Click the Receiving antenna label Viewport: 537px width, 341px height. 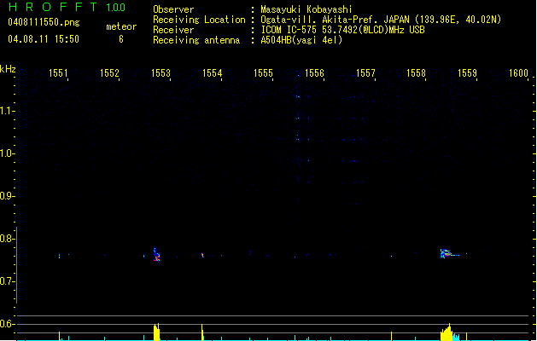point(196,40)
